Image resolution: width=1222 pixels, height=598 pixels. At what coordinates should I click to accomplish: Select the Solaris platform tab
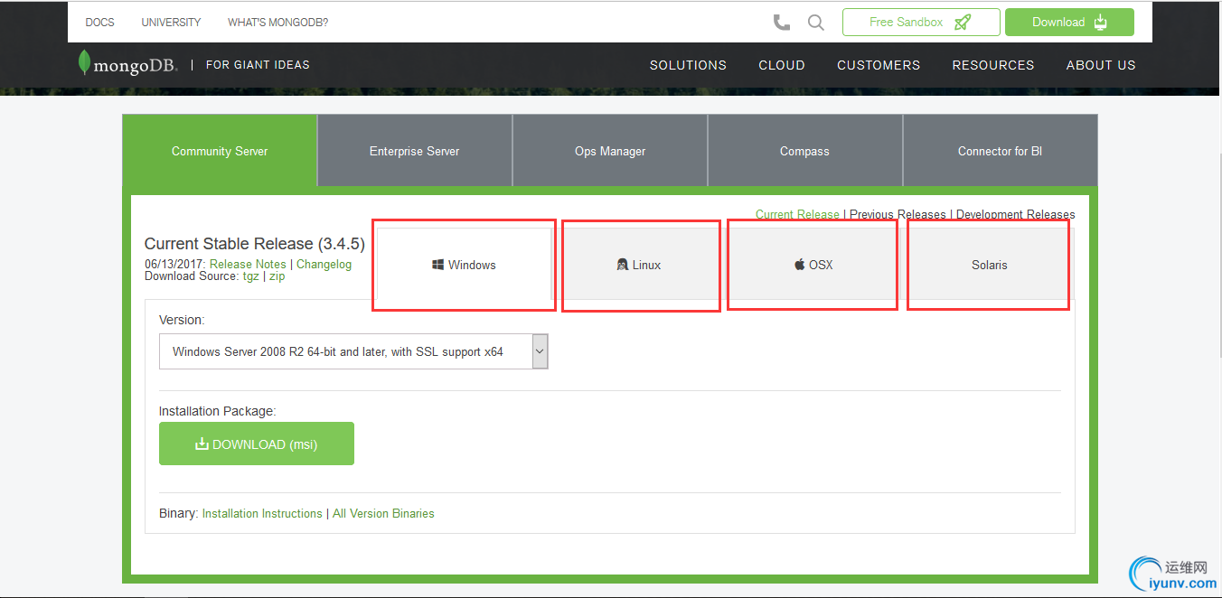click(x=989, y=265)
